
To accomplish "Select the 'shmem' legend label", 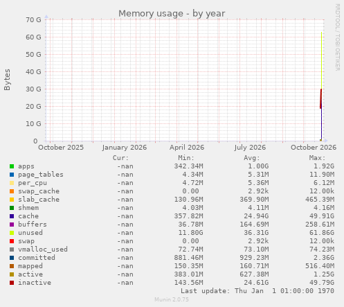I will 28,208.
